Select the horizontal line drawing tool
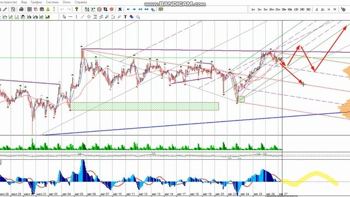Screen dimensions: 350x197 coord(71,17)
